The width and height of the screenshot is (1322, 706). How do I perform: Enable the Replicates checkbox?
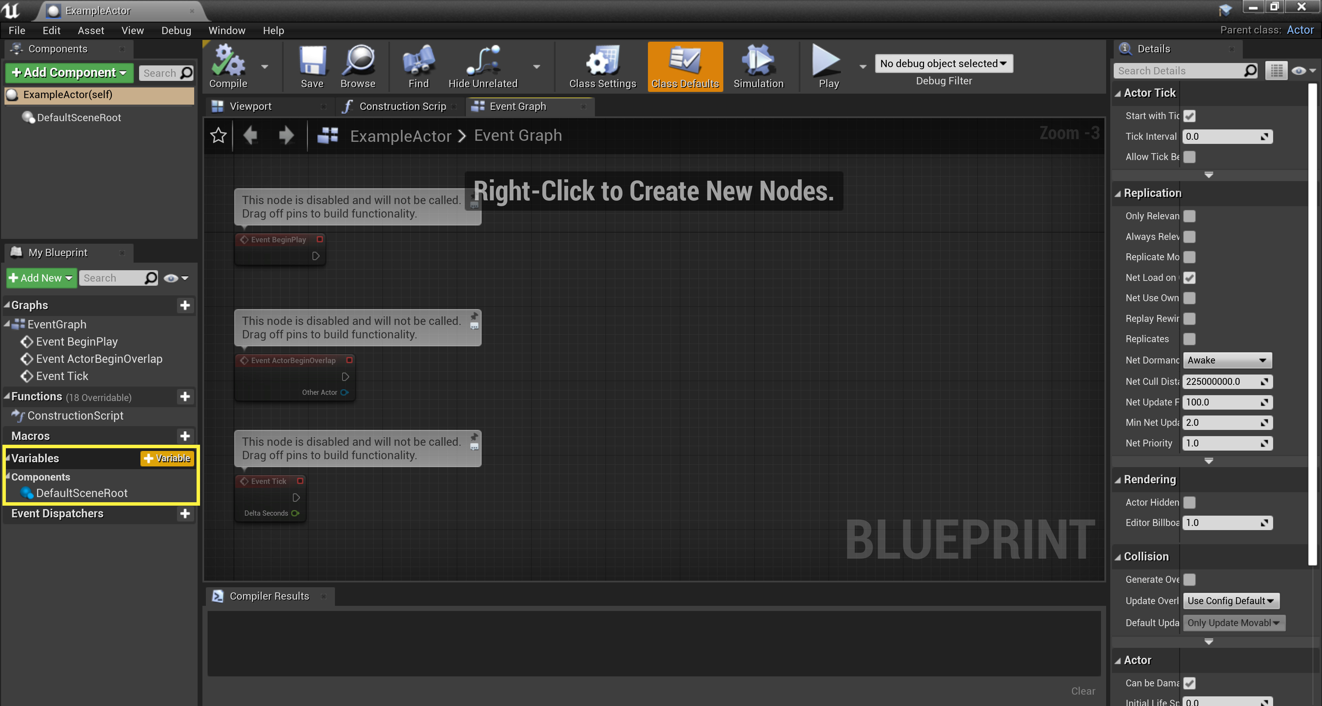pos(1189,339)
